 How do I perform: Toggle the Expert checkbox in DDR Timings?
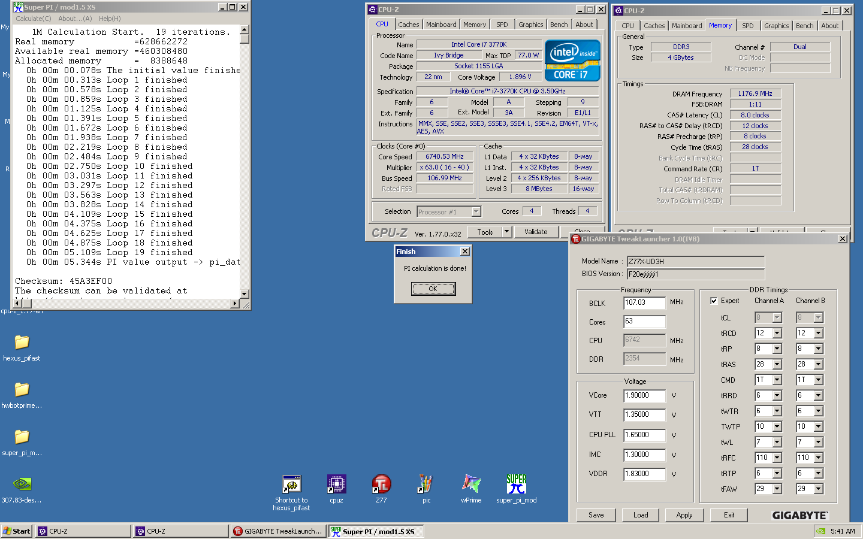(714, 301)
